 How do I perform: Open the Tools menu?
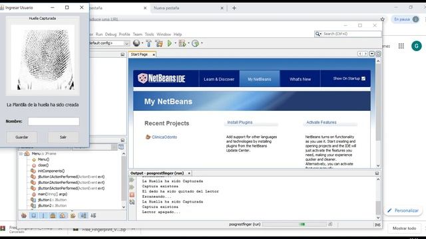coord(149,35)
